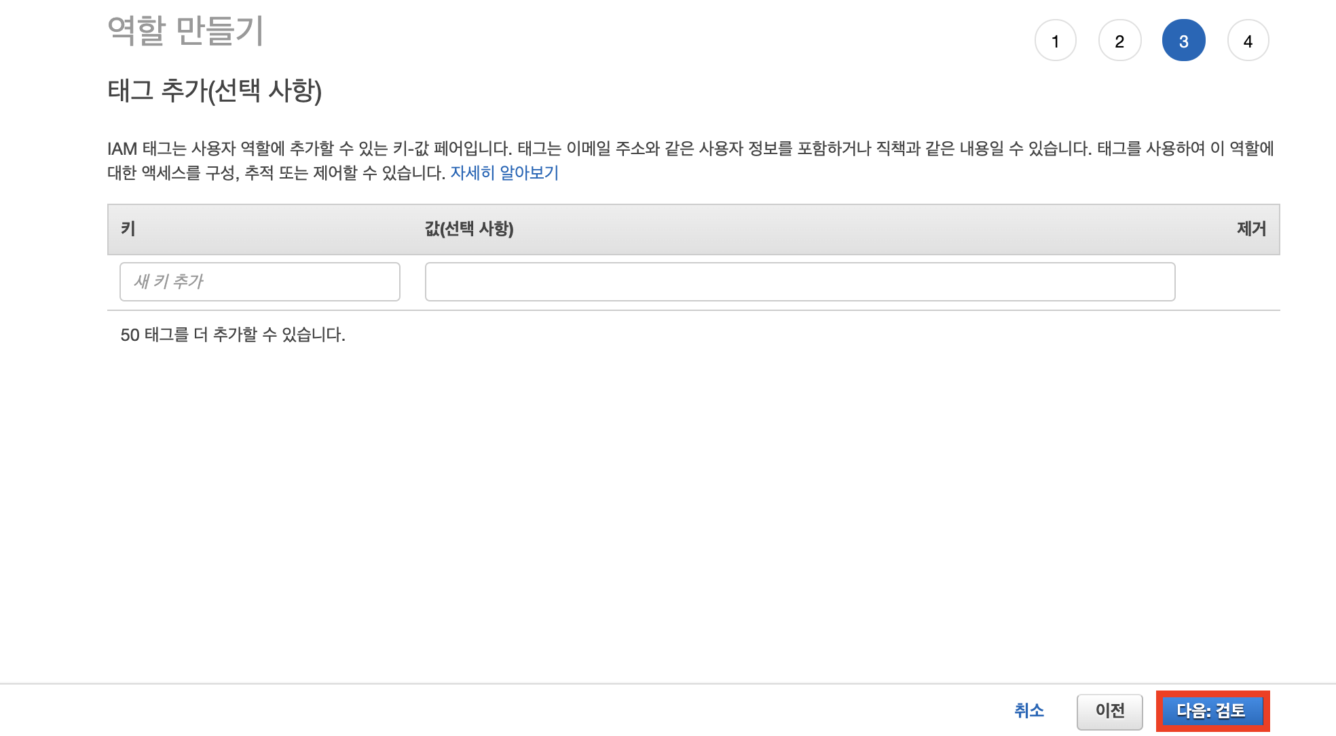The width and height of the screenshot is (1336, 736).
Task: Select the highlighted step 3 circle
Action: pyautogui.click(x=1183, y=41)
